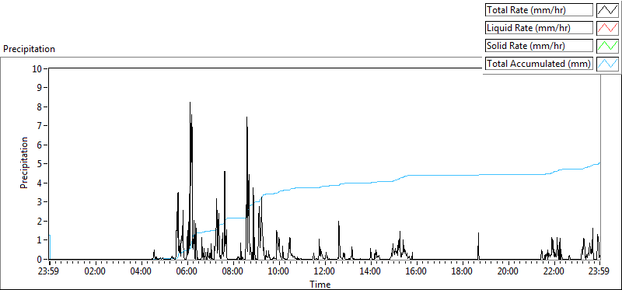Select the Total Accumulated (mm) legend label
622x290 pixels.
[539, 64]
